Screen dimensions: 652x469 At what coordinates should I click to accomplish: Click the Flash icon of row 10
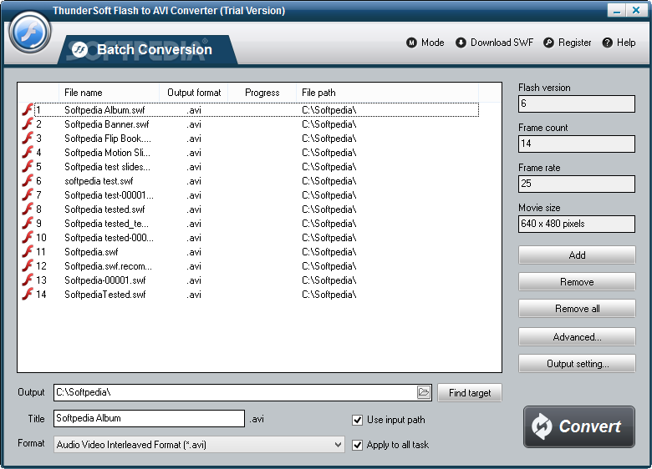pyautogui.click(x=28, y=237)
